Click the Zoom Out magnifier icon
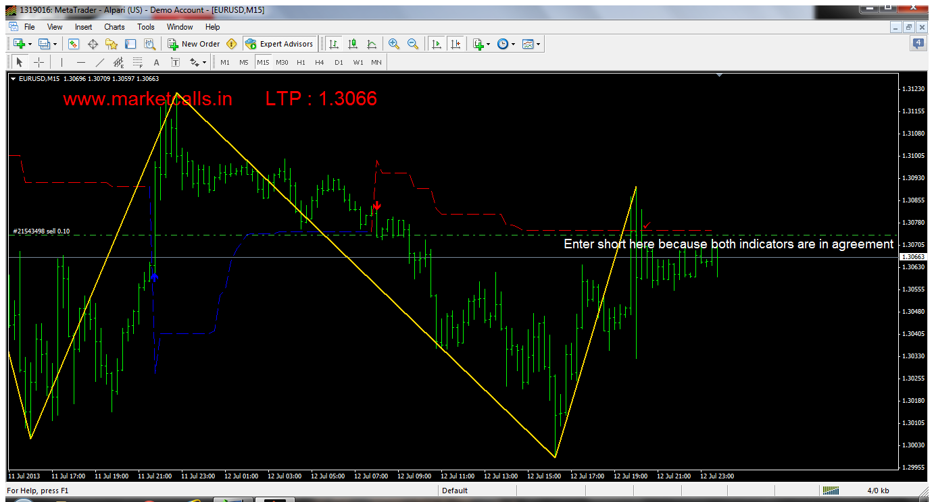 coord(412,44)
